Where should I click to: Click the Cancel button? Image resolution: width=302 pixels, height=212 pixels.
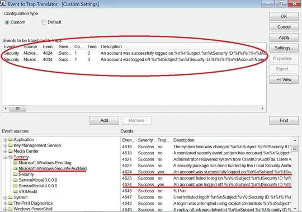pos(284,27)
